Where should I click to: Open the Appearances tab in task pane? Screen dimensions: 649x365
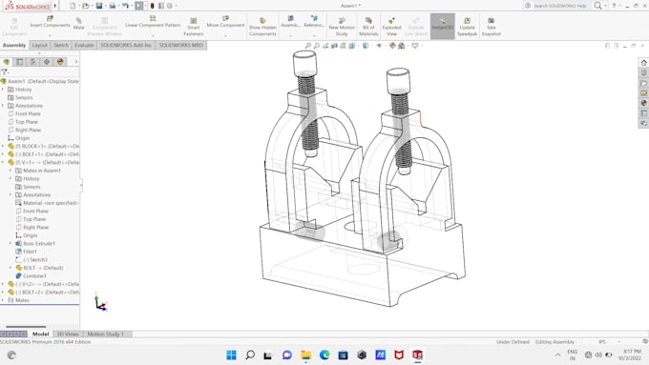(x=643, y=103)
